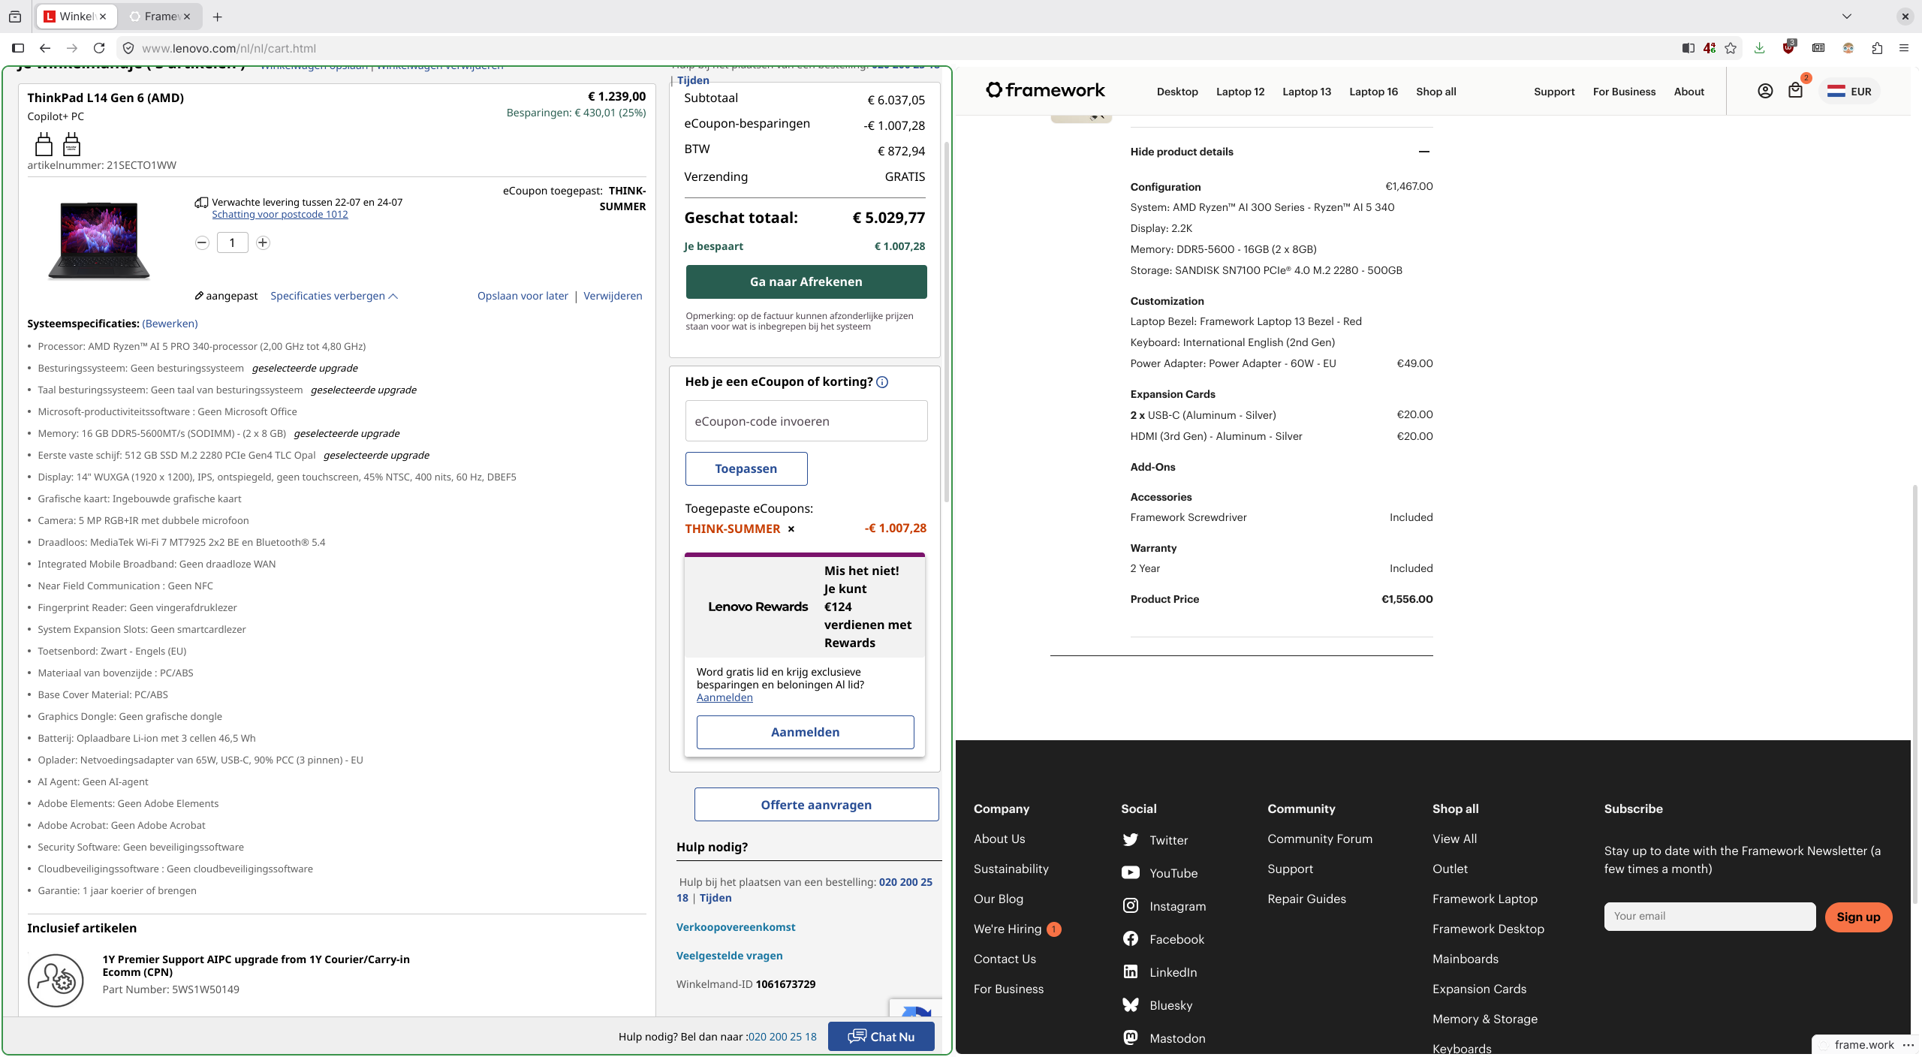The image size is (1922, 1057).
Task: Open Laptop 16 in Framework navigation
Action: point(1373,92)
